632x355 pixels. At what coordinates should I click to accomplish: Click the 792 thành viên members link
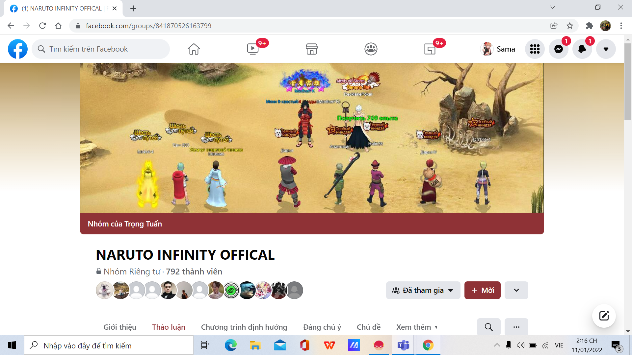194,272
